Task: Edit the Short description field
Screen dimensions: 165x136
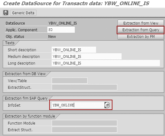Action: coord(74,50)
